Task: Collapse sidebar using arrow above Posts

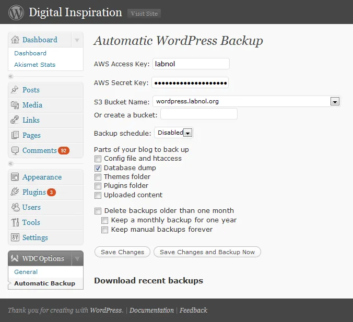Action: (10, 77)
